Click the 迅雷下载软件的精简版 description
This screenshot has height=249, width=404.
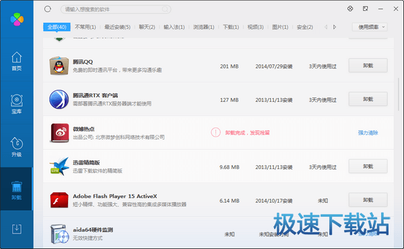point(98,171)
